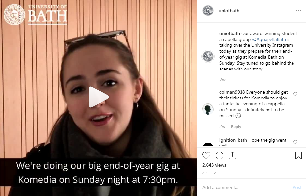Like colman9918's comment heart

click(295, 94)
